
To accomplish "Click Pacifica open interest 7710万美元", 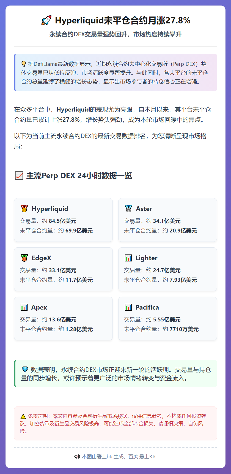I will pyautogui.click(x=184, y=329).
